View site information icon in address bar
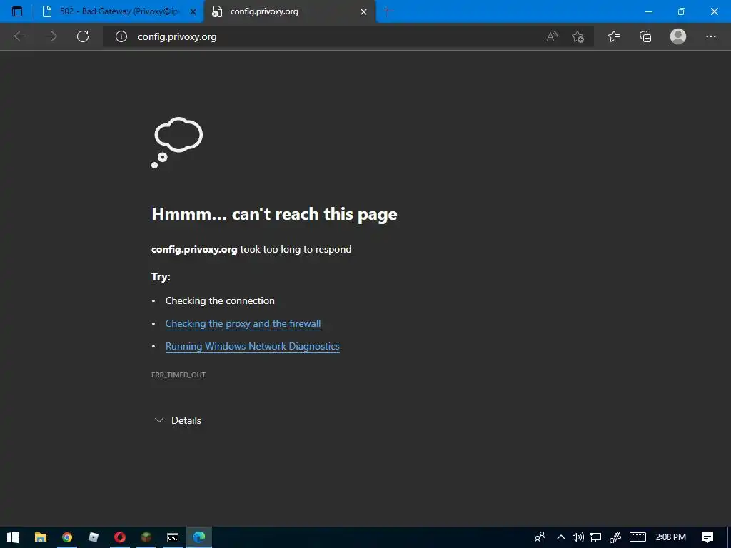The image size is (731, 548). [x=121, y=36]
